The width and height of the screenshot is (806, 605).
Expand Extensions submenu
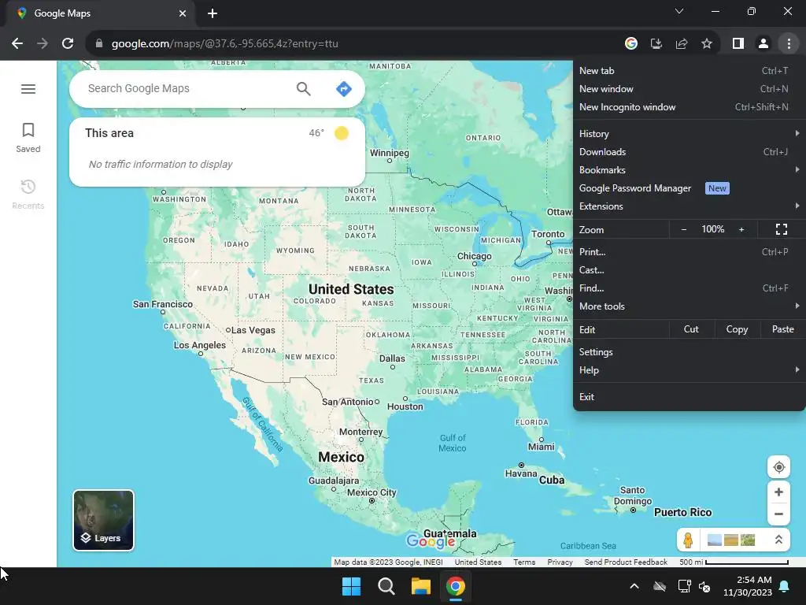click(689, 206)
